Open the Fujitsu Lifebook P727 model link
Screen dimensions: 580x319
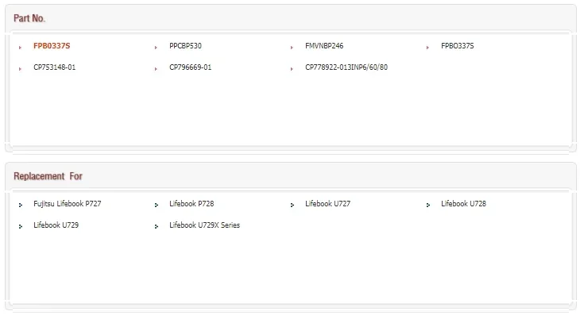coord(67,204)
